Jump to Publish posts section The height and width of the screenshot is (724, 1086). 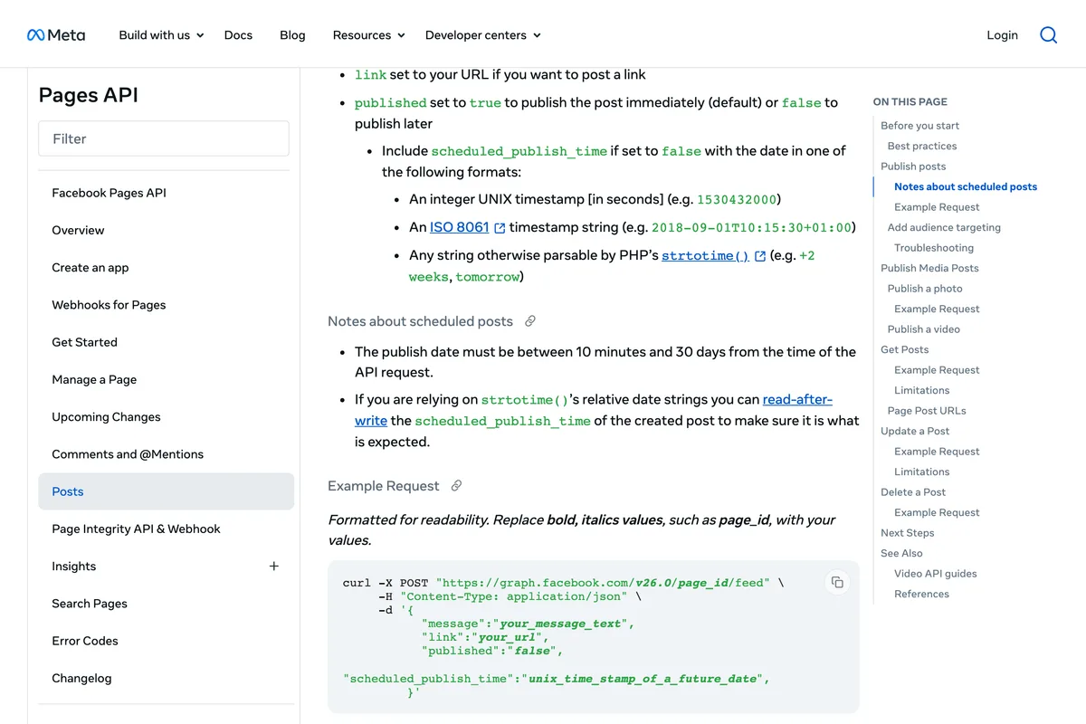point(913,167)
